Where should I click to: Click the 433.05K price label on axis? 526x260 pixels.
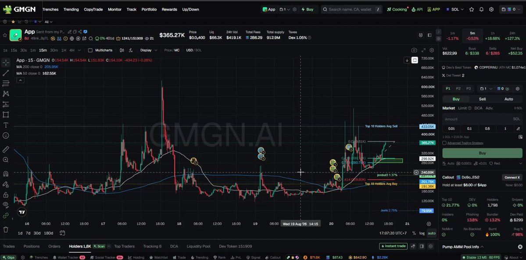[x=427, y=126]
